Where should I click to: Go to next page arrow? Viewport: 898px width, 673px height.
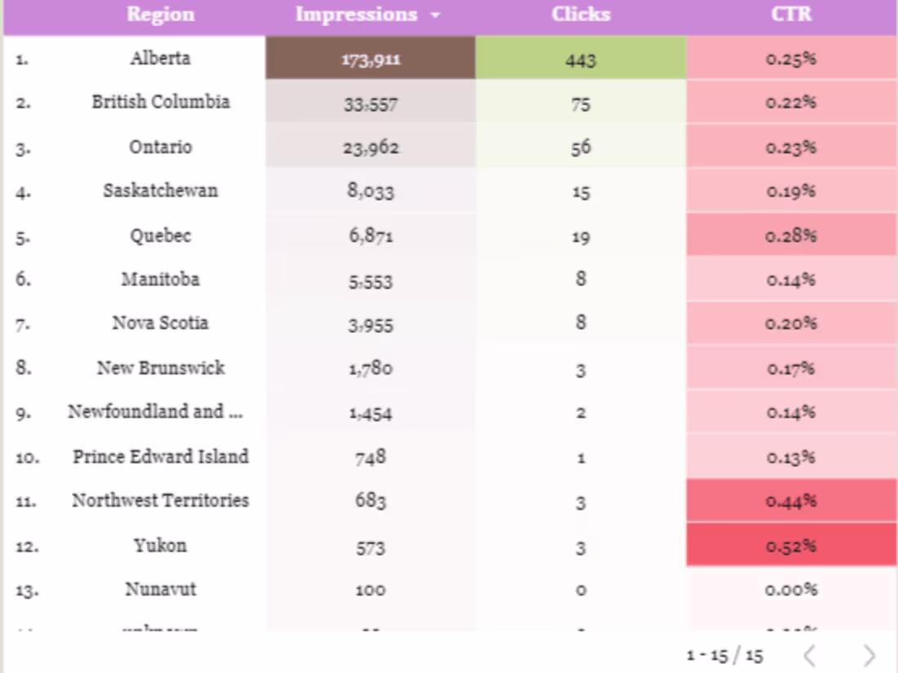pyautogui.click(x=869, y=655)
